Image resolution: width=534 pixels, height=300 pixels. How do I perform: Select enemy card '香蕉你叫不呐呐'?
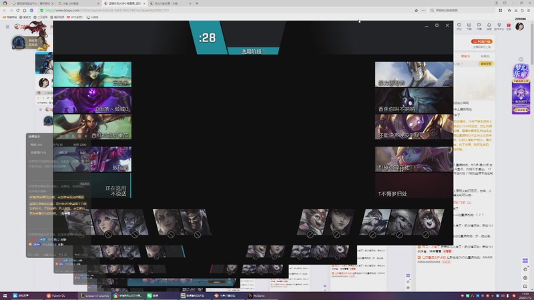414,101
